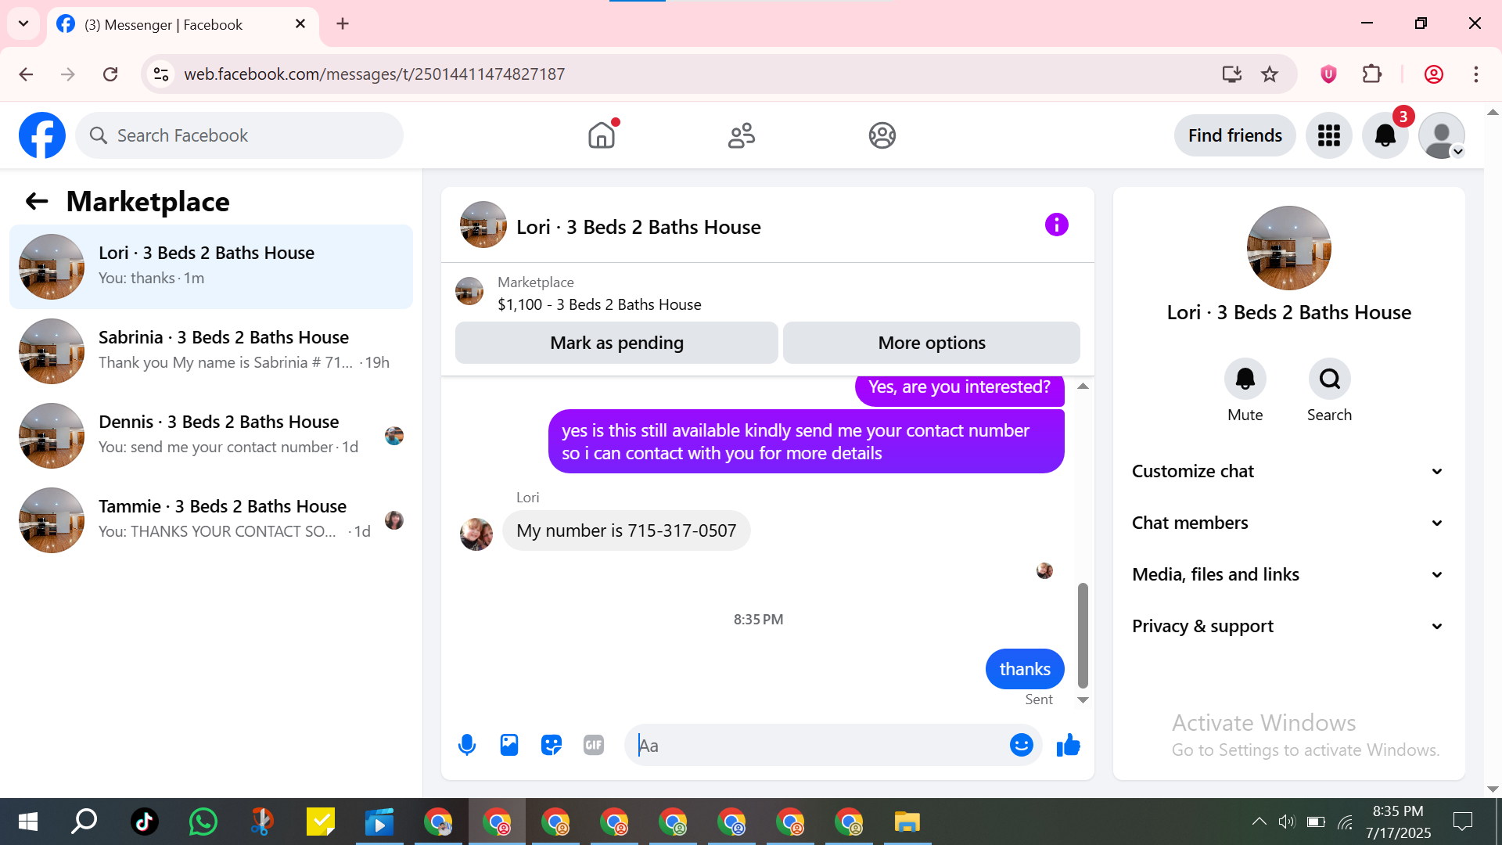1502x845 pixels.
Task: Mute this conversation
Action: click(1245, 379)
